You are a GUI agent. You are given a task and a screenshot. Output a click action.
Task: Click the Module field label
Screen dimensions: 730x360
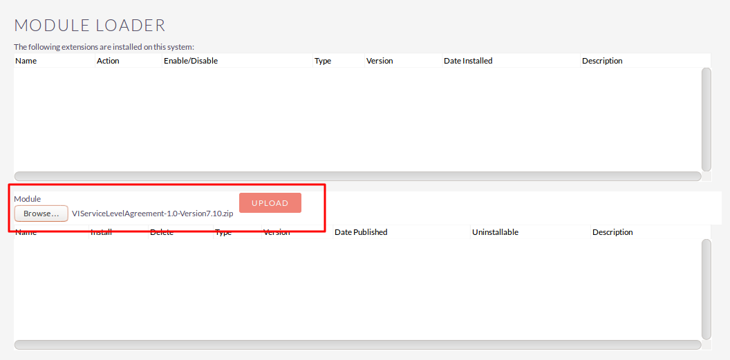[28, 198]
